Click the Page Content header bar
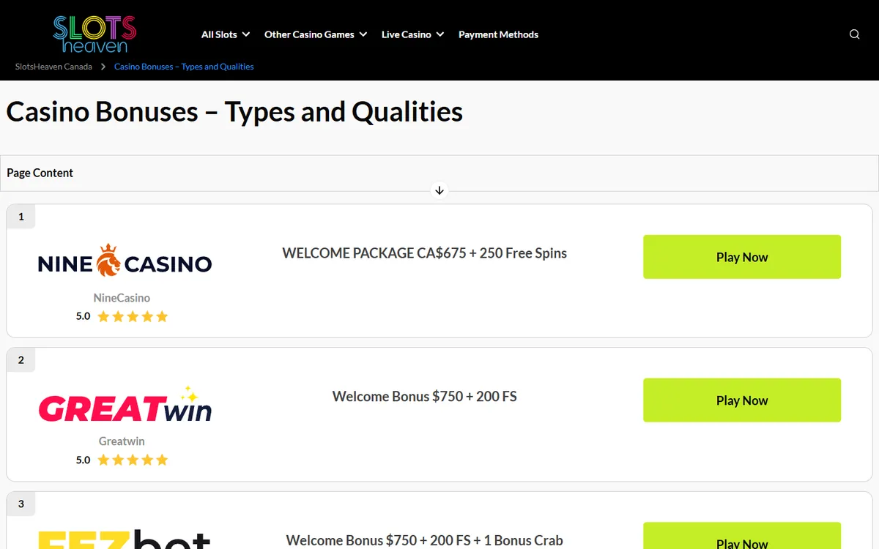 tap(439, 173)
